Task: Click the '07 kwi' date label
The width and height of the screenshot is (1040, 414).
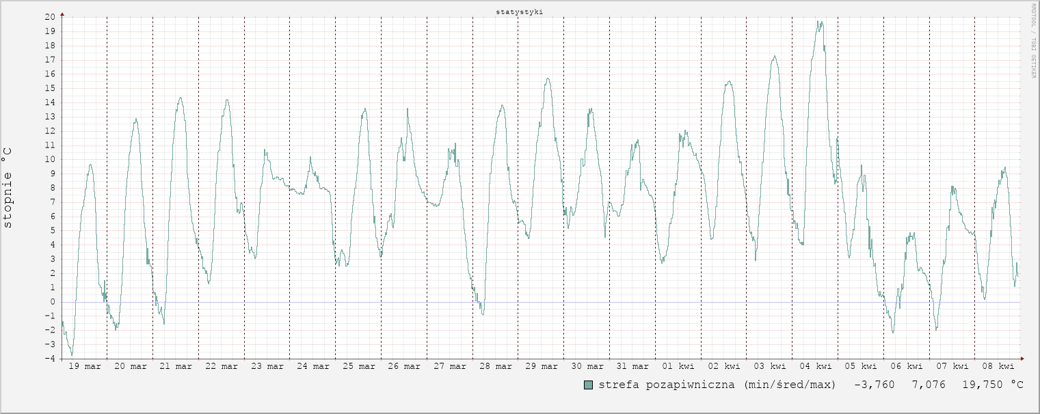Action: 952,366
